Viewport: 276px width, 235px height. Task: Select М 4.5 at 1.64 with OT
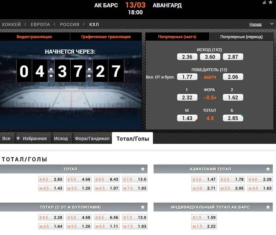click(51, 226)
